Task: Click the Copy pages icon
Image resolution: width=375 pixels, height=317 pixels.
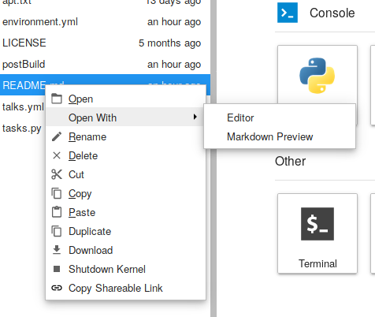Action: coord(57,193)
